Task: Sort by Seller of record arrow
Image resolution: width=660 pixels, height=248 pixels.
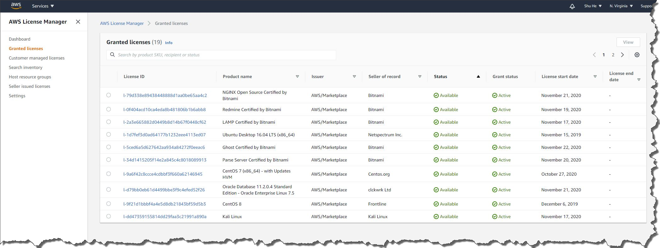Action: pos(420,76)
